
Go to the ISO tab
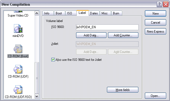click(70, 13)
